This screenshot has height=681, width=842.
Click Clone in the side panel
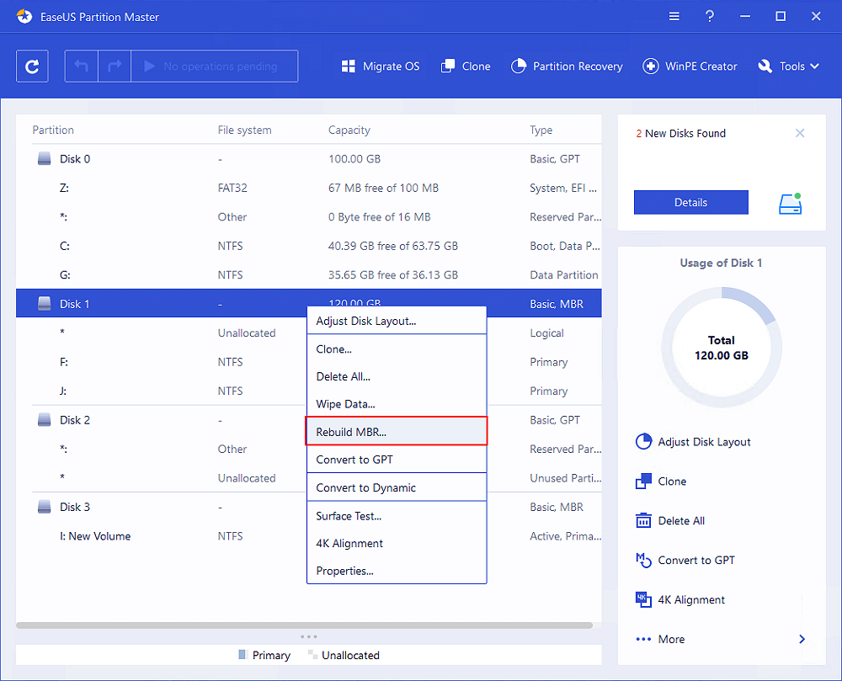point(661,481)
